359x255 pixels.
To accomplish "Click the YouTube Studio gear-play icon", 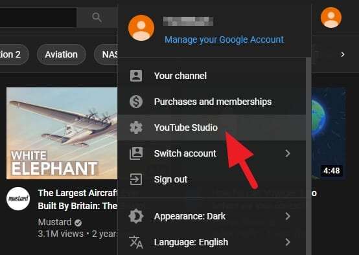I will pos(136,127).
